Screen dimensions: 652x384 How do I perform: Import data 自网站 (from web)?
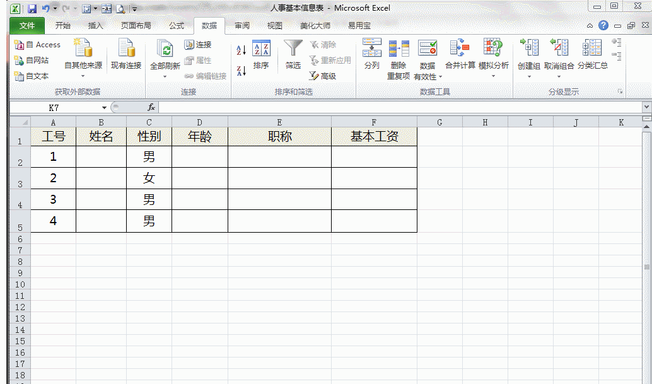31,61
